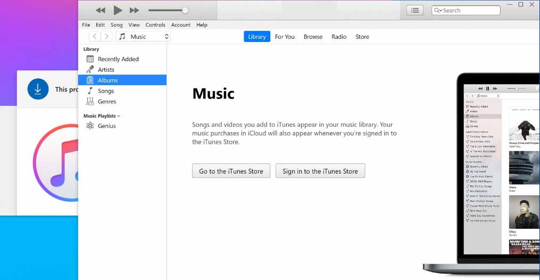This screenshot has width=540, height=280.
Task: Click the MacBook promotional image
Action: click(481, 174)
